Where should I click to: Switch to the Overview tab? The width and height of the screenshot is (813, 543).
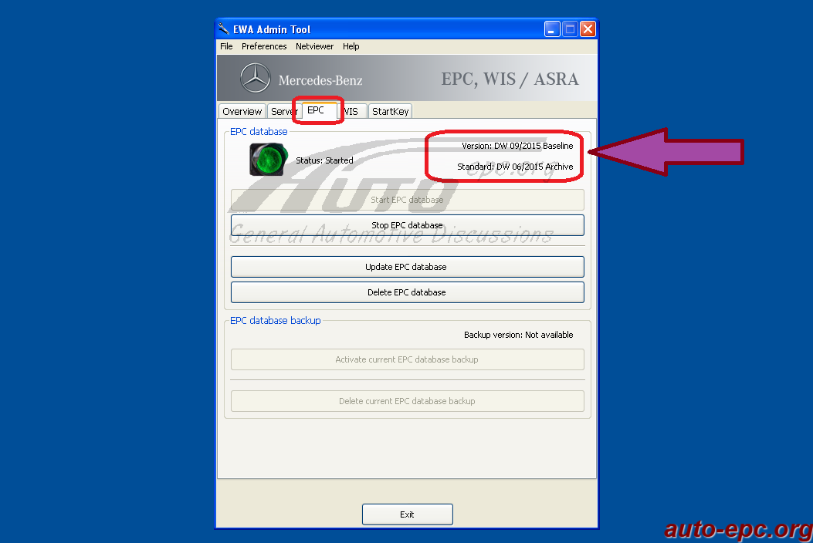pos(242,111)
